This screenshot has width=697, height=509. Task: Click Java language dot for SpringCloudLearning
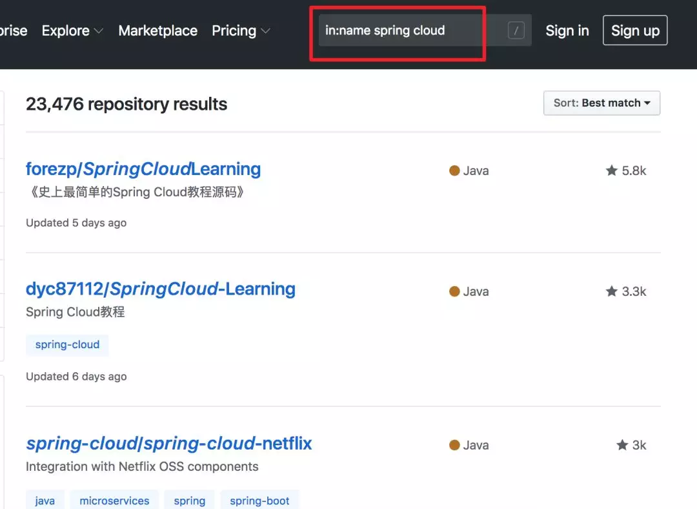pos(454,171)
